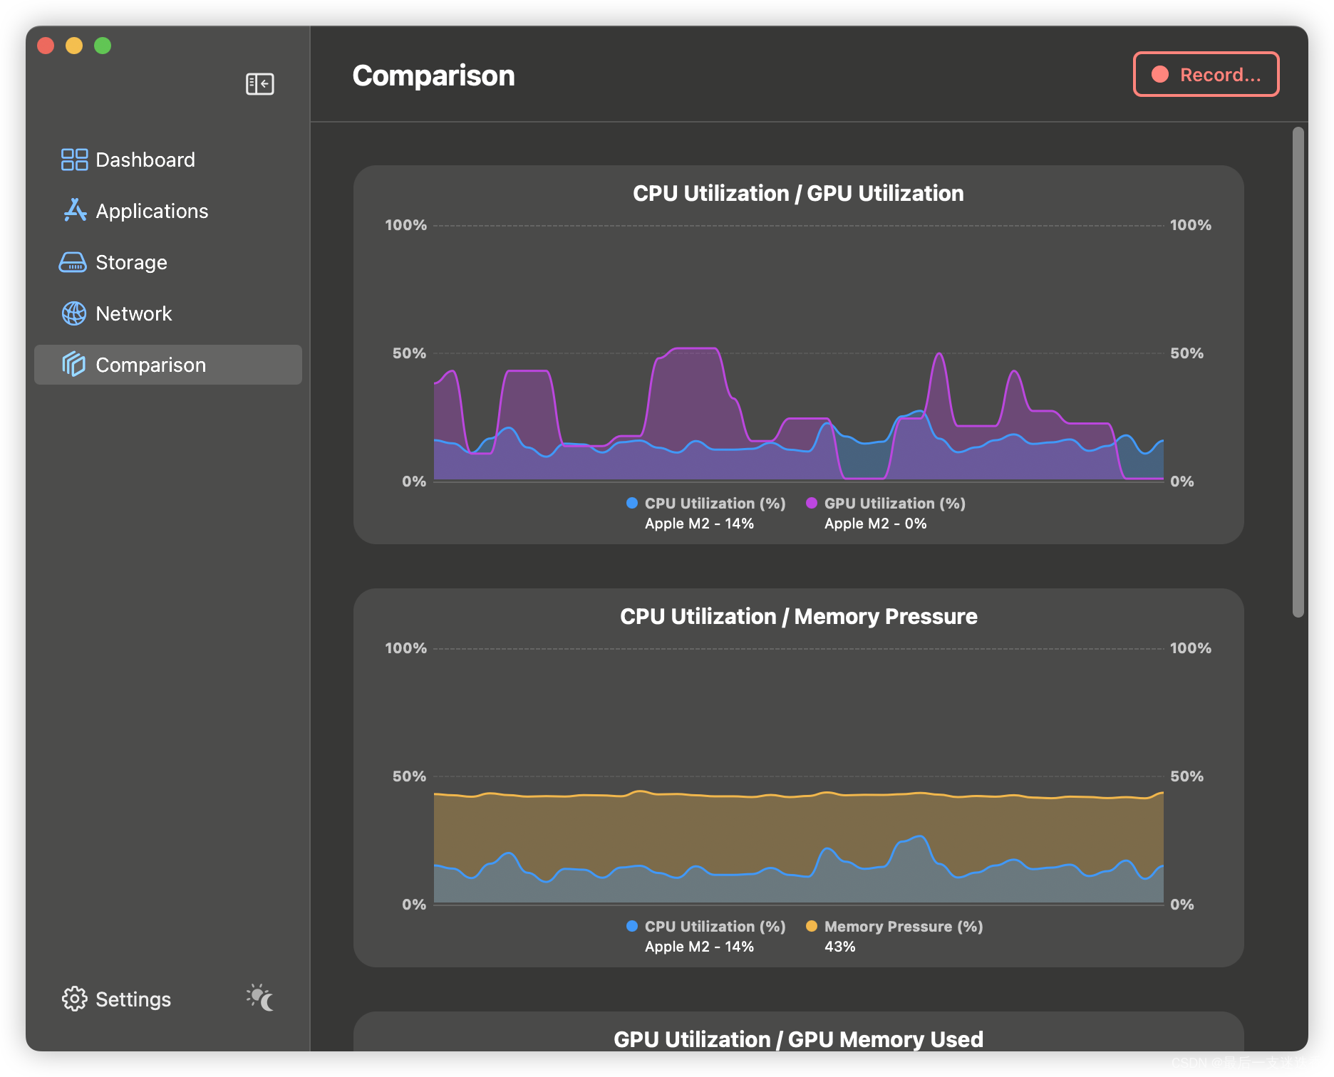
Task: Click the green zoom window button
Action: [103, 46]
